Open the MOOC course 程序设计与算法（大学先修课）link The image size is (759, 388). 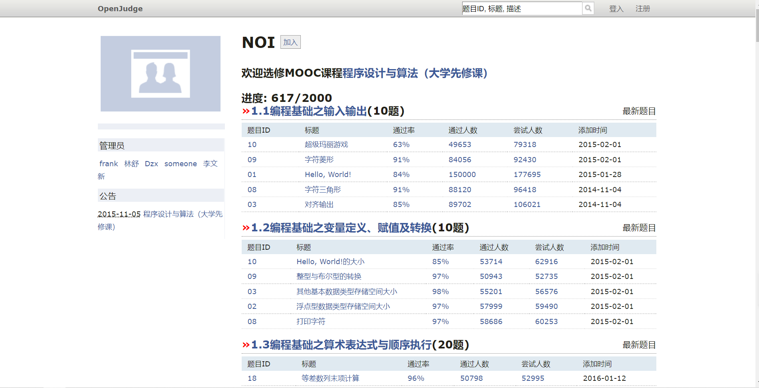coord(415,74)
